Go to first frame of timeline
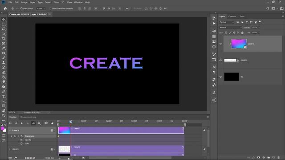 [10, 123]
